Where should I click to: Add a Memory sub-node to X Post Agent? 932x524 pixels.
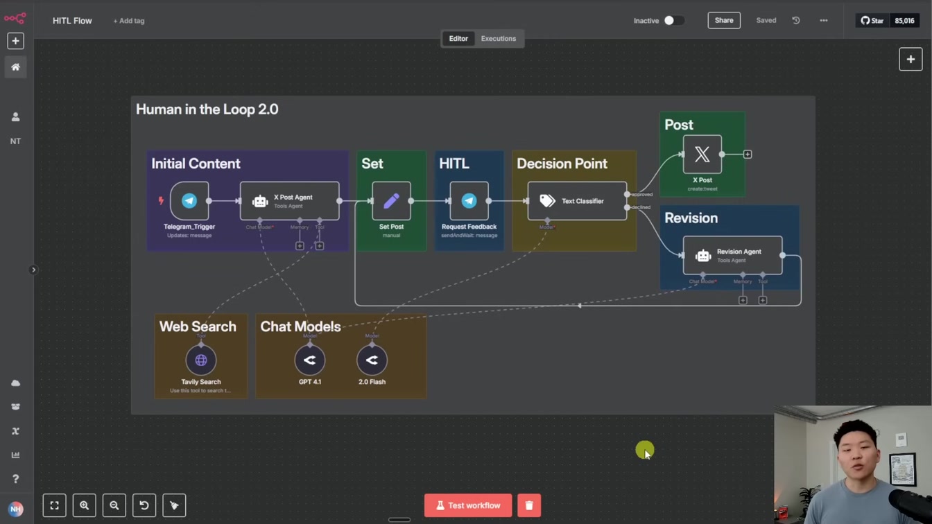[x=300, y=246]
